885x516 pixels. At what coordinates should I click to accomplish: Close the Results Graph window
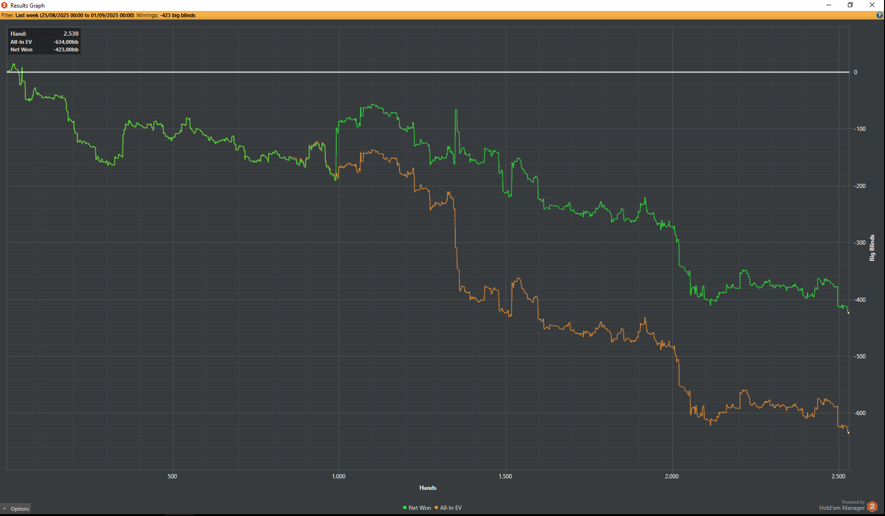(872, 5)
